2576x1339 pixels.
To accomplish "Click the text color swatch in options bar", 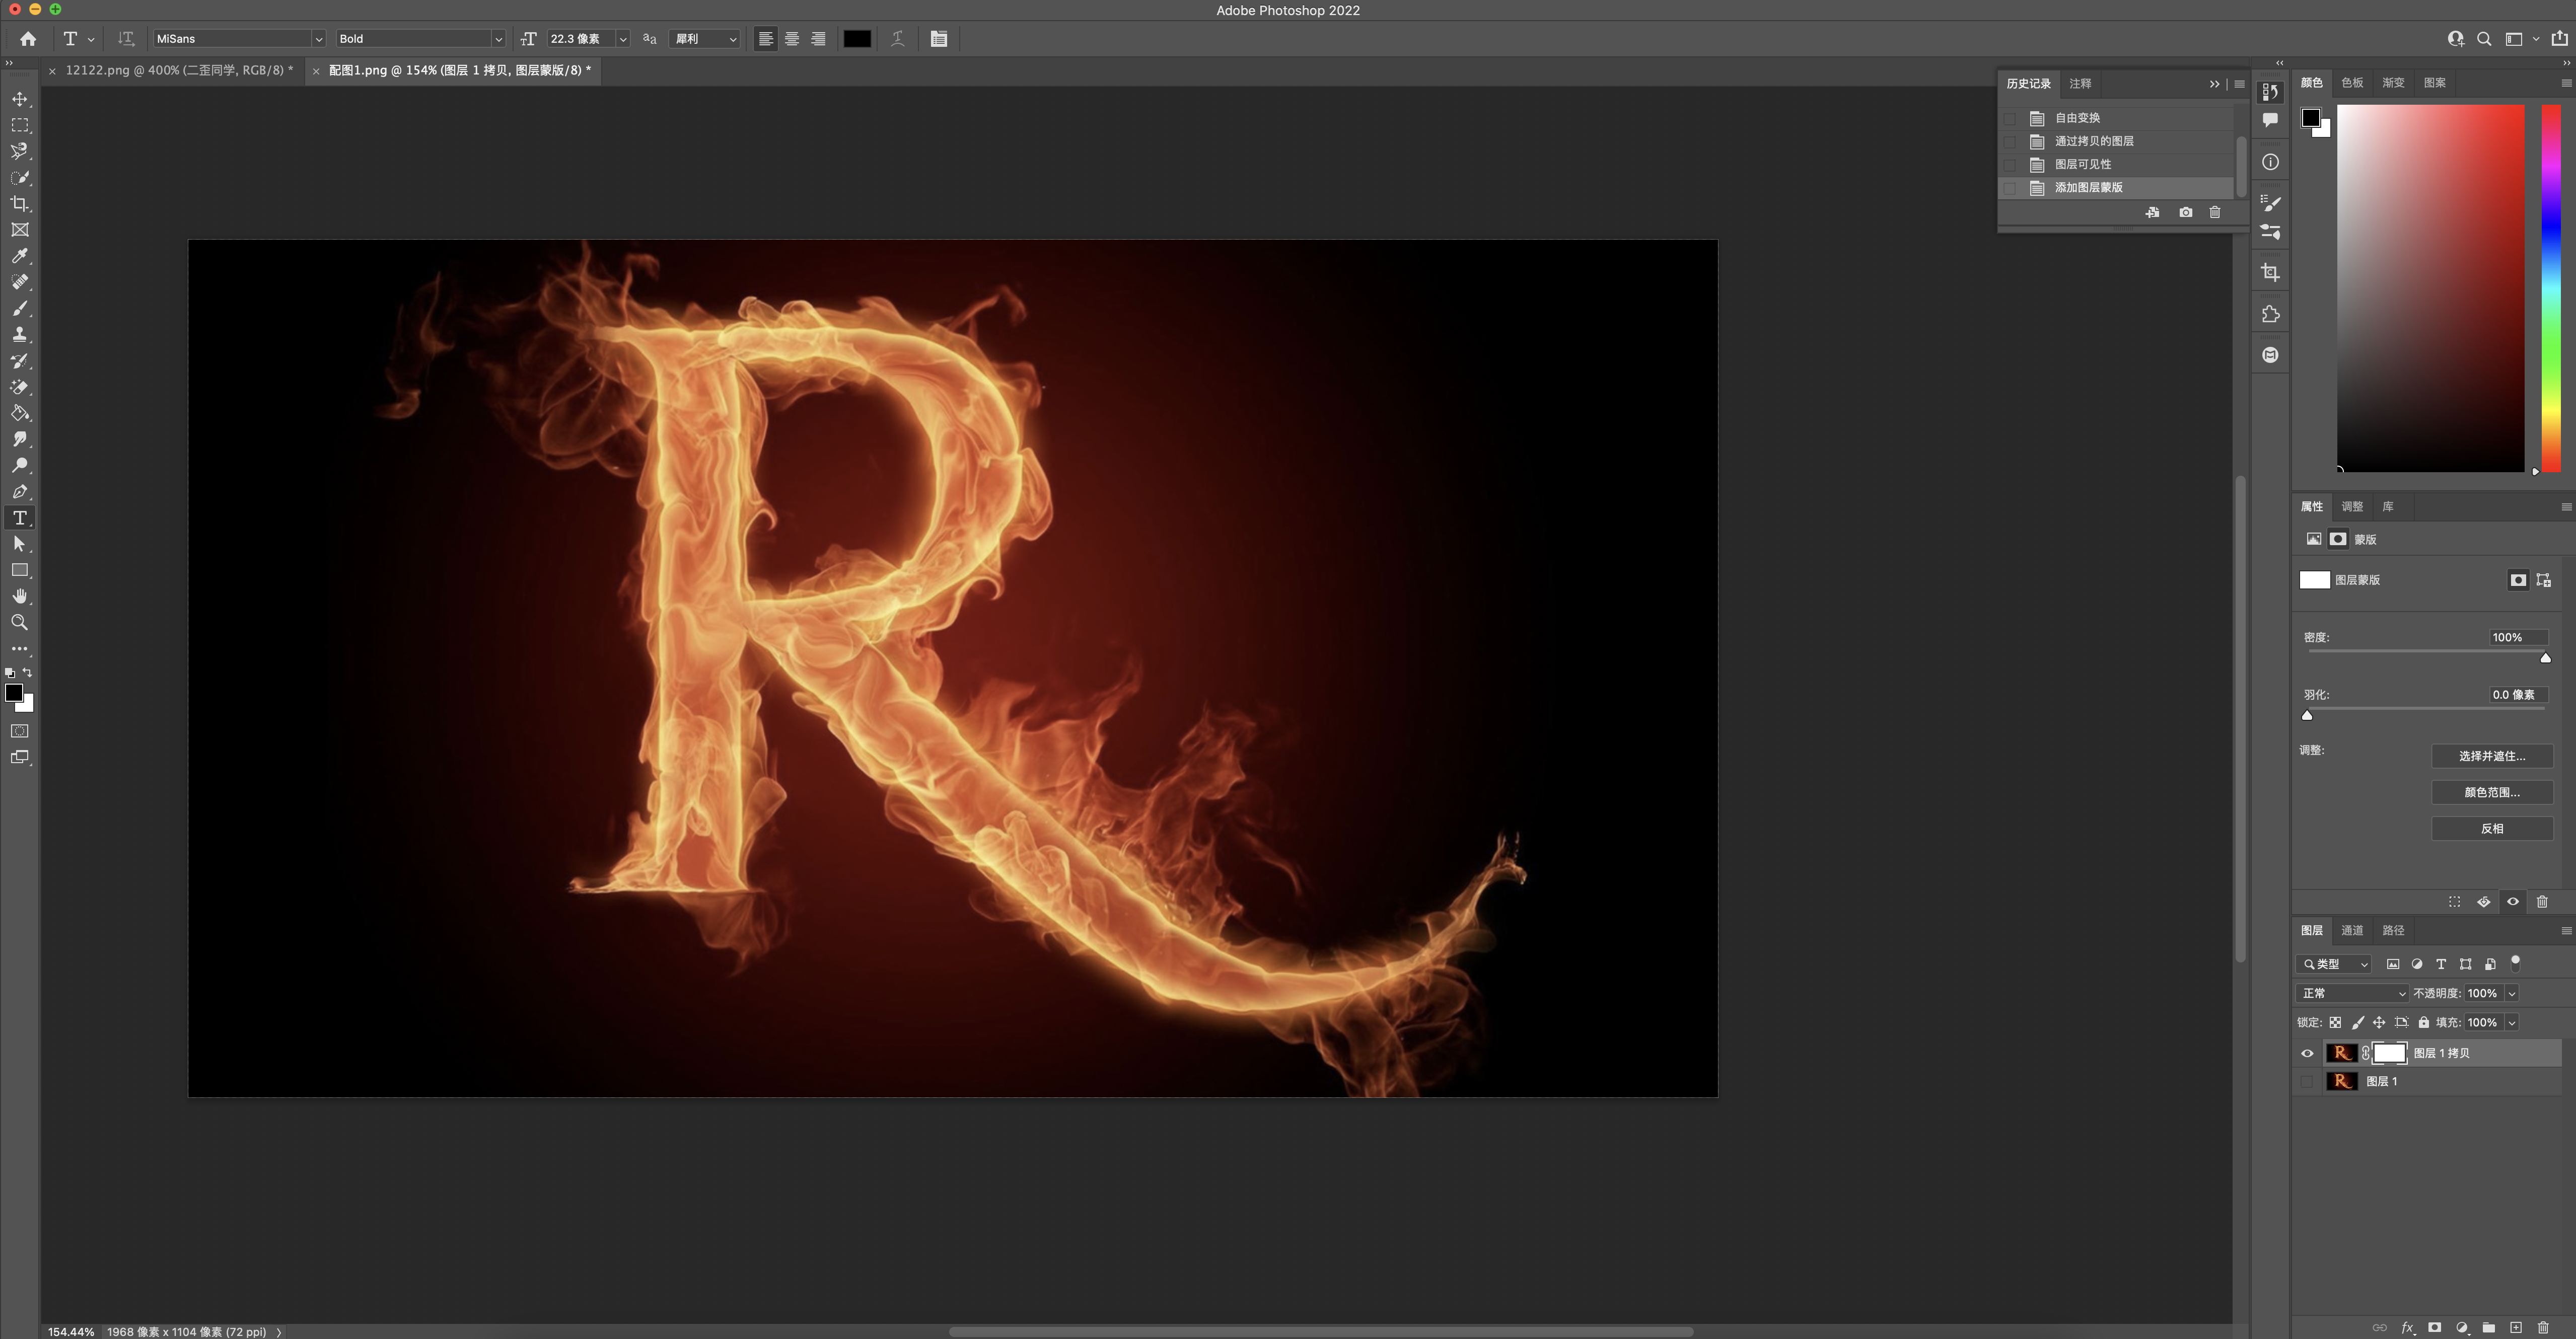I will point(856,39).
